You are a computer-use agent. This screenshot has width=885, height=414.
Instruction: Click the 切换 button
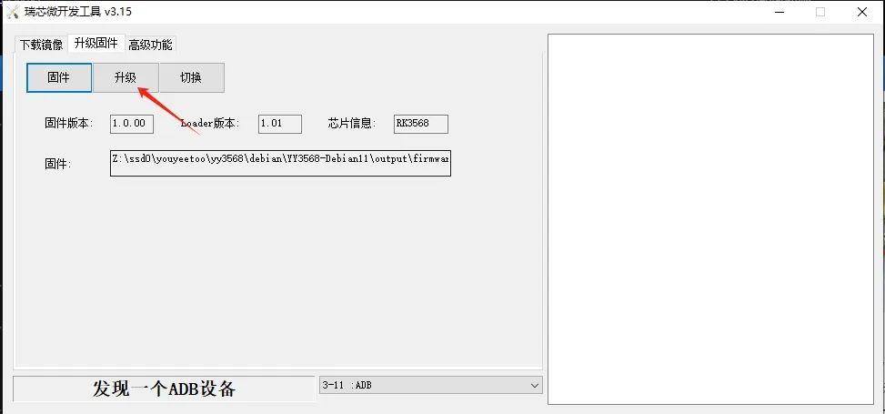[191, 77]
